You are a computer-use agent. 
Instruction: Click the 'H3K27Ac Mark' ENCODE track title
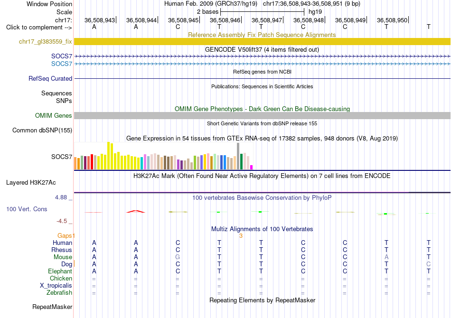262,176
